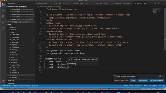
Task: Click the Install linter button
Action: [133, 80]
